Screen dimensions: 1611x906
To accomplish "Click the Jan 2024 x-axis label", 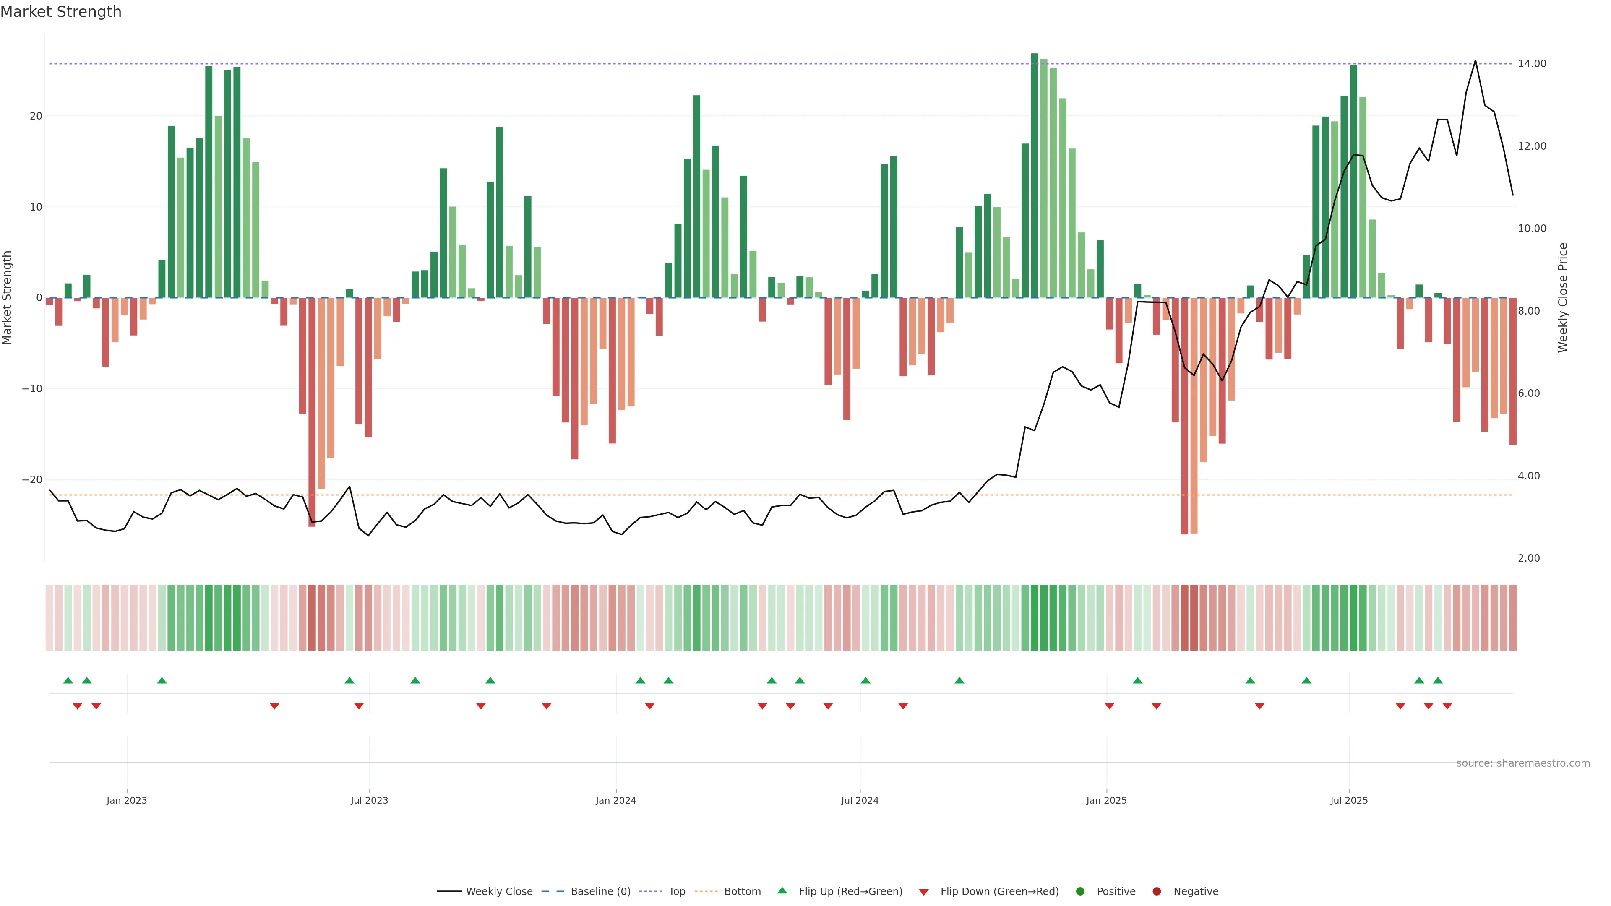I will click(615, 800).
